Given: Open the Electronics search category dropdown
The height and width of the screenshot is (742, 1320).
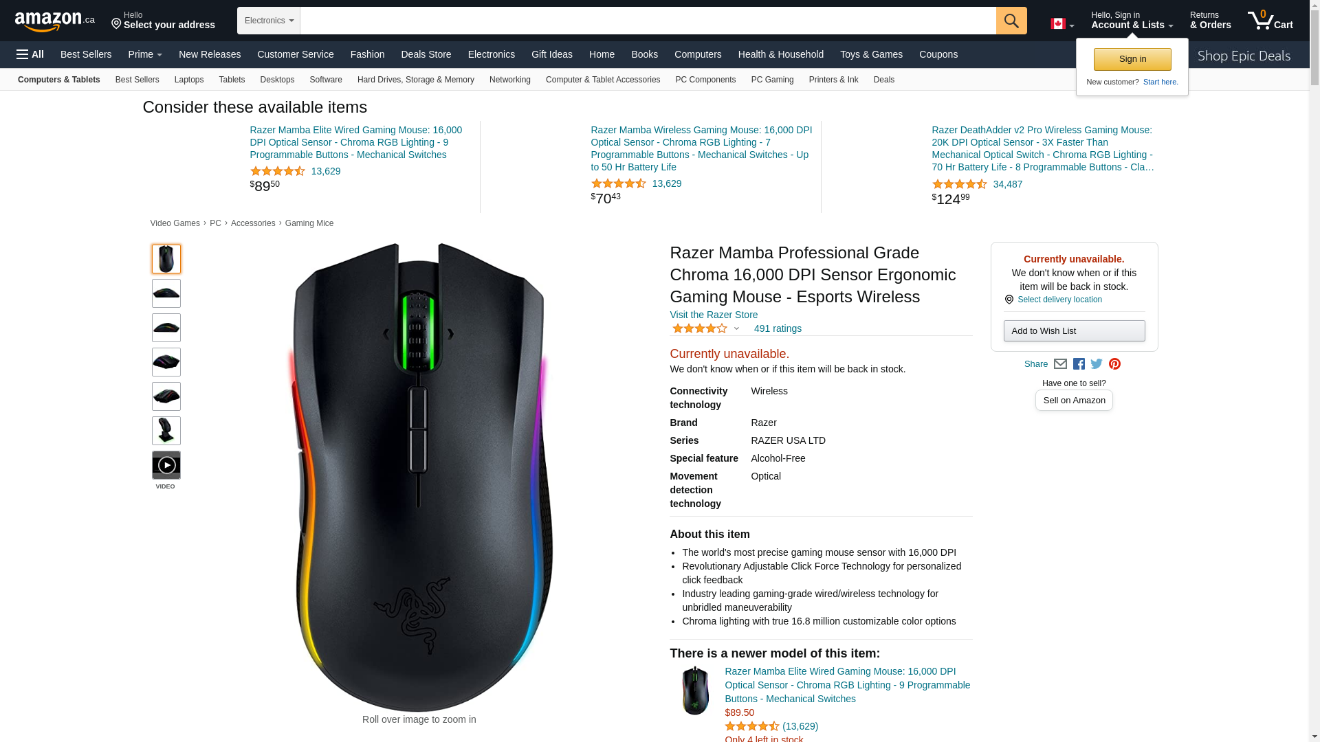Looking at the screenshot, I should click(x=269, y=21).
